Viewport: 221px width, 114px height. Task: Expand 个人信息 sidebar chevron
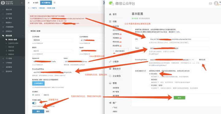[23, 58]
